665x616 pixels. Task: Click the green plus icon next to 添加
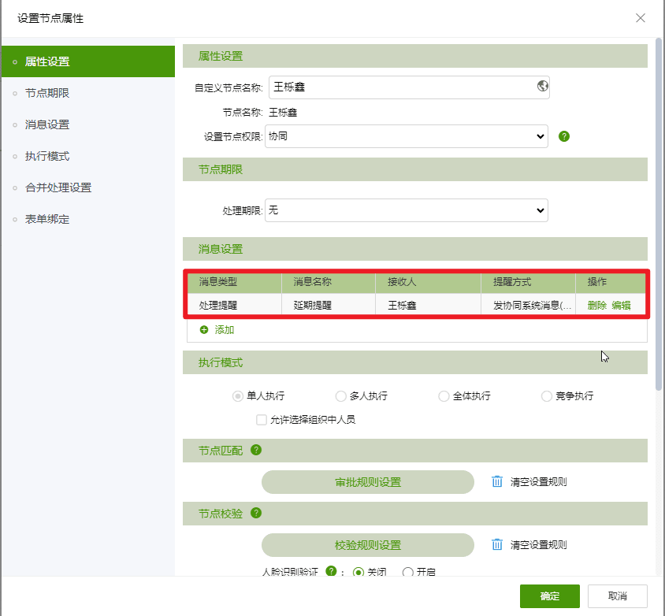(x=204, y=330)
